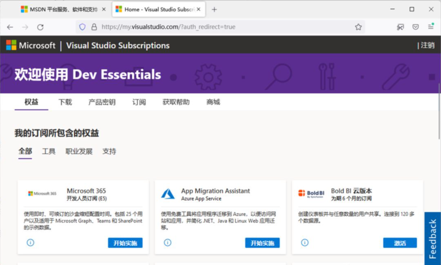441x265 pixels.
Task: Click the browser forward arrow
Action: 25,27
